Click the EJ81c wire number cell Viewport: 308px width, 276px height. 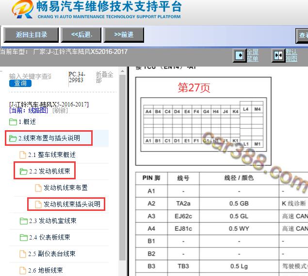[x=183, y=228]
